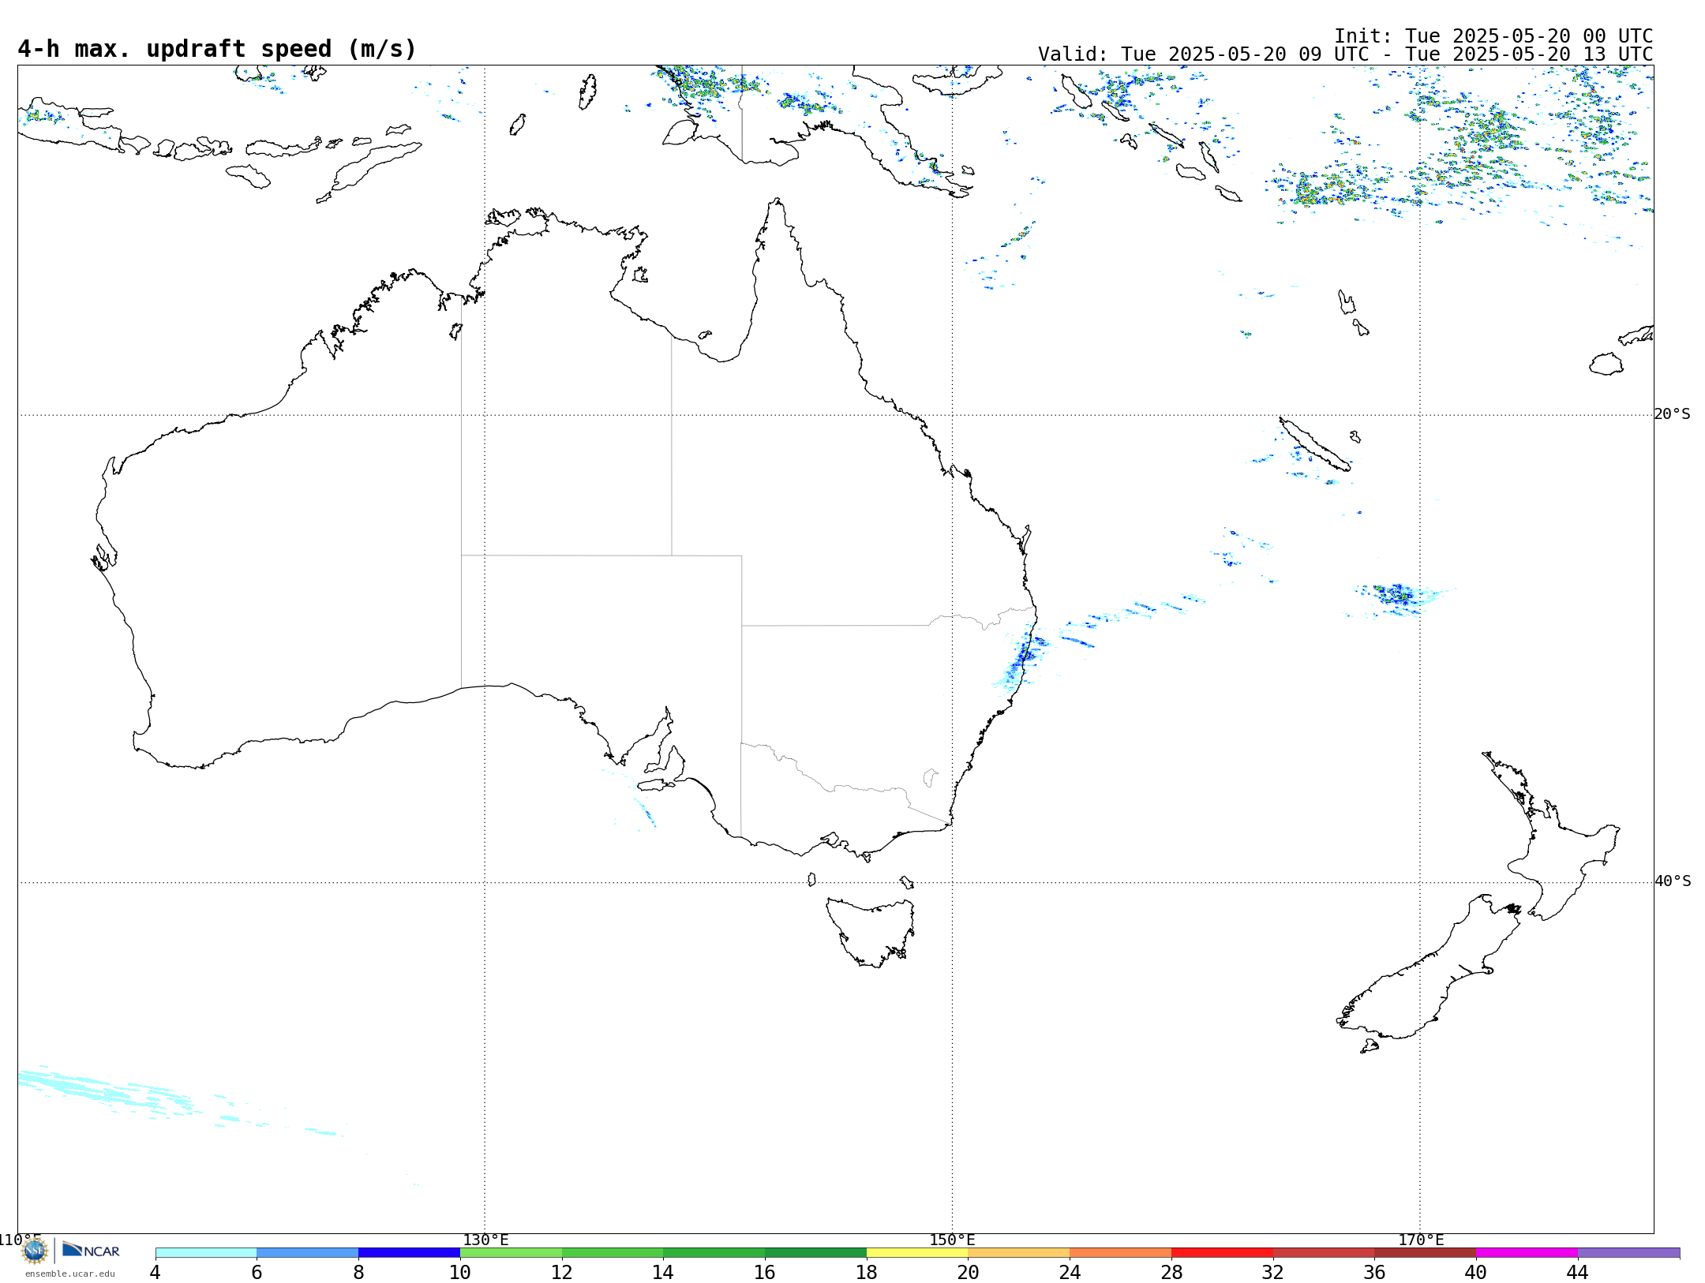Open the ensemble.ucar.edu text link

pyautogui.click(x=69, y=1274)
